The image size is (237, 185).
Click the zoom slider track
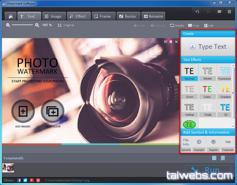22,25
